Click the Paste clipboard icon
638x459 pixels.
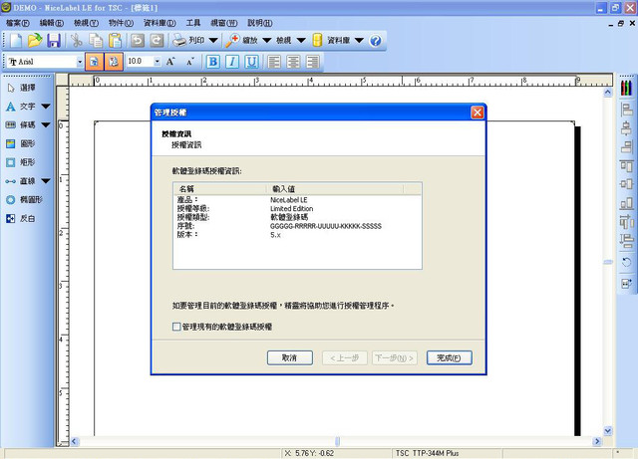pyautogui.click(x=116, y=41)
